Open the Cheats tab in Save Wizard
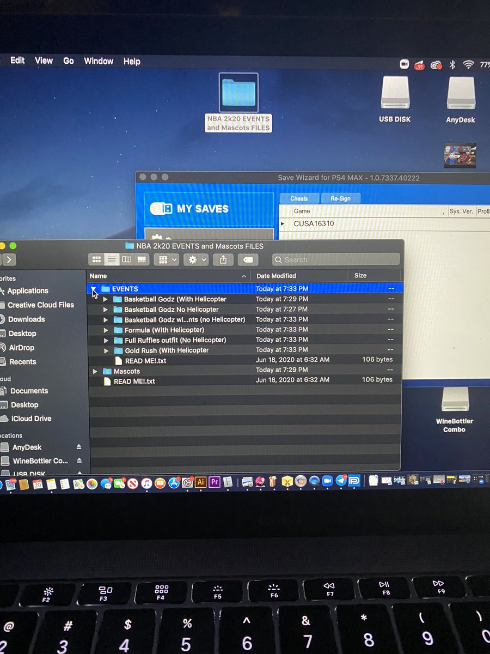 pyautogui.click(x=299, y=199)
